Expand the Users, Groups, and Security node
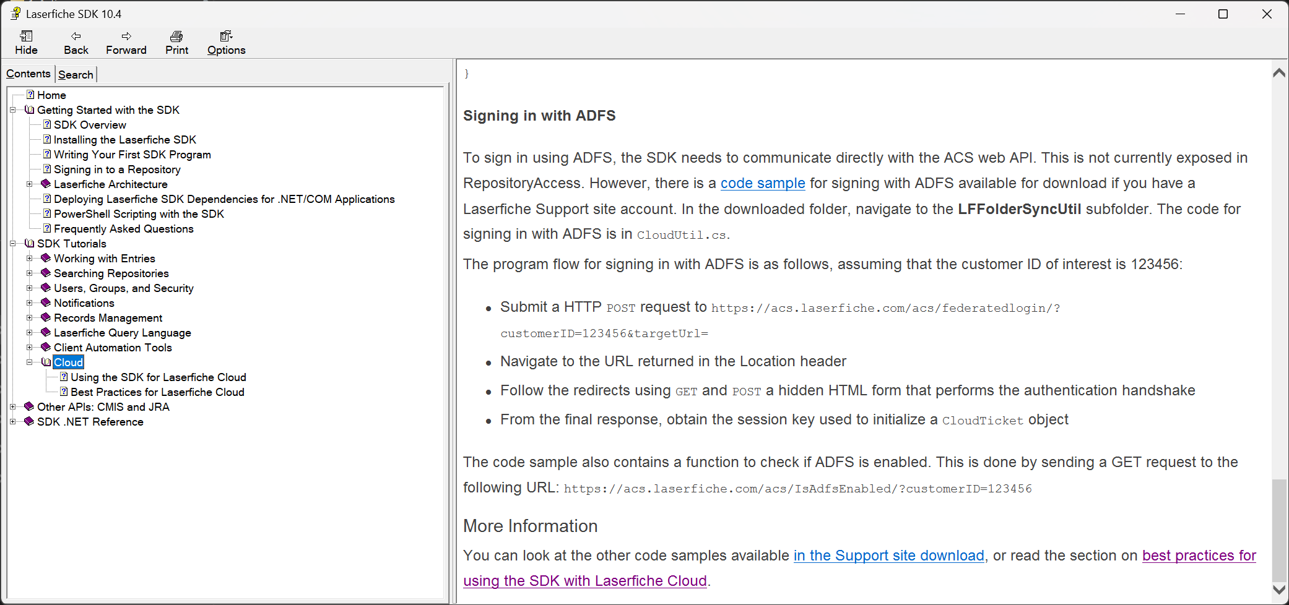 point(29,288)
